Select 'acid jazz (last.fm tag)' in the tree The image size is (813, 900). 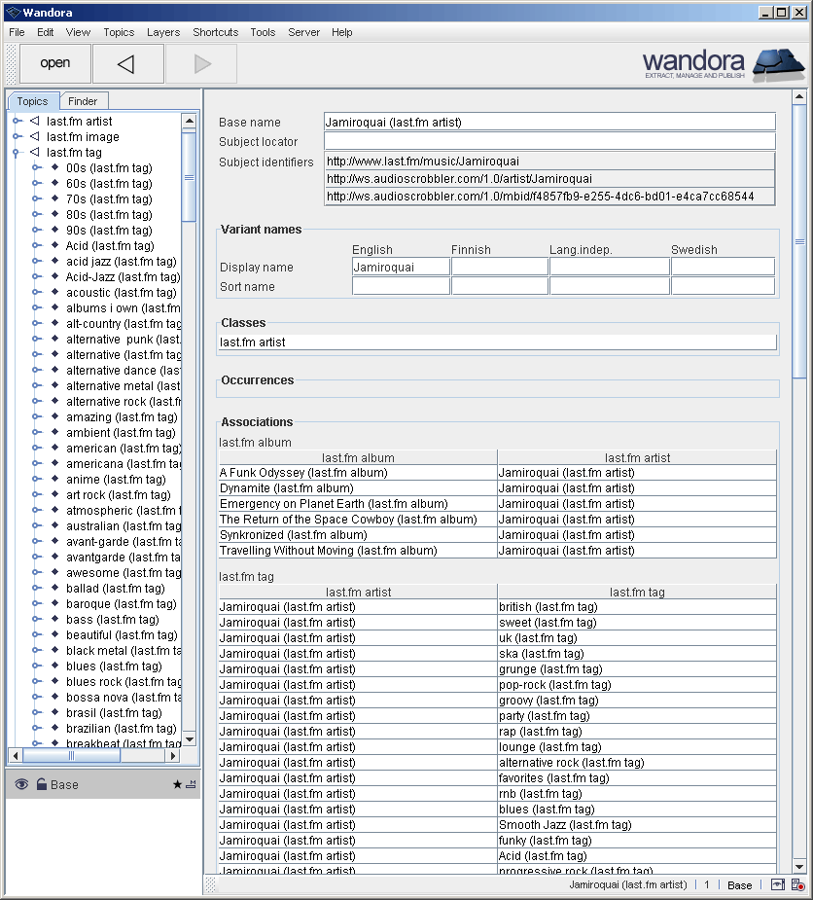click(121, 262)
